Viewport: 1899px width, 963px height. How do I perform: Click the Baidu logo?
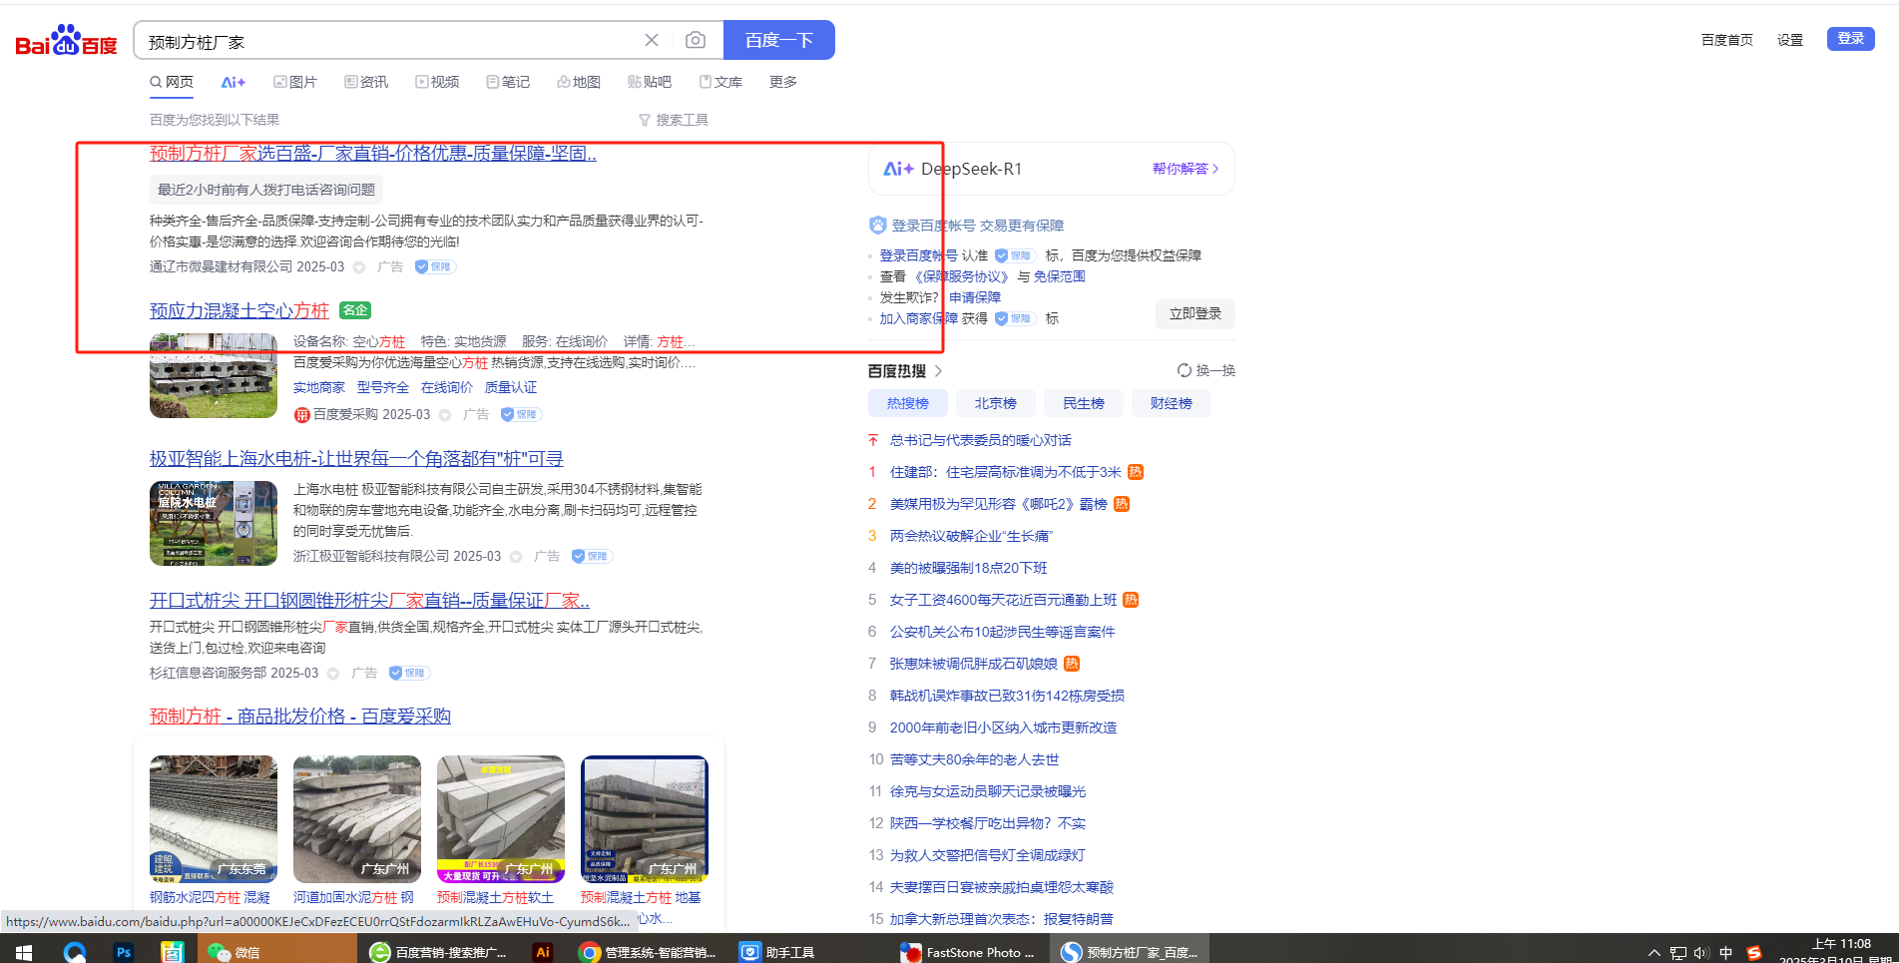(x=66, y=41)
